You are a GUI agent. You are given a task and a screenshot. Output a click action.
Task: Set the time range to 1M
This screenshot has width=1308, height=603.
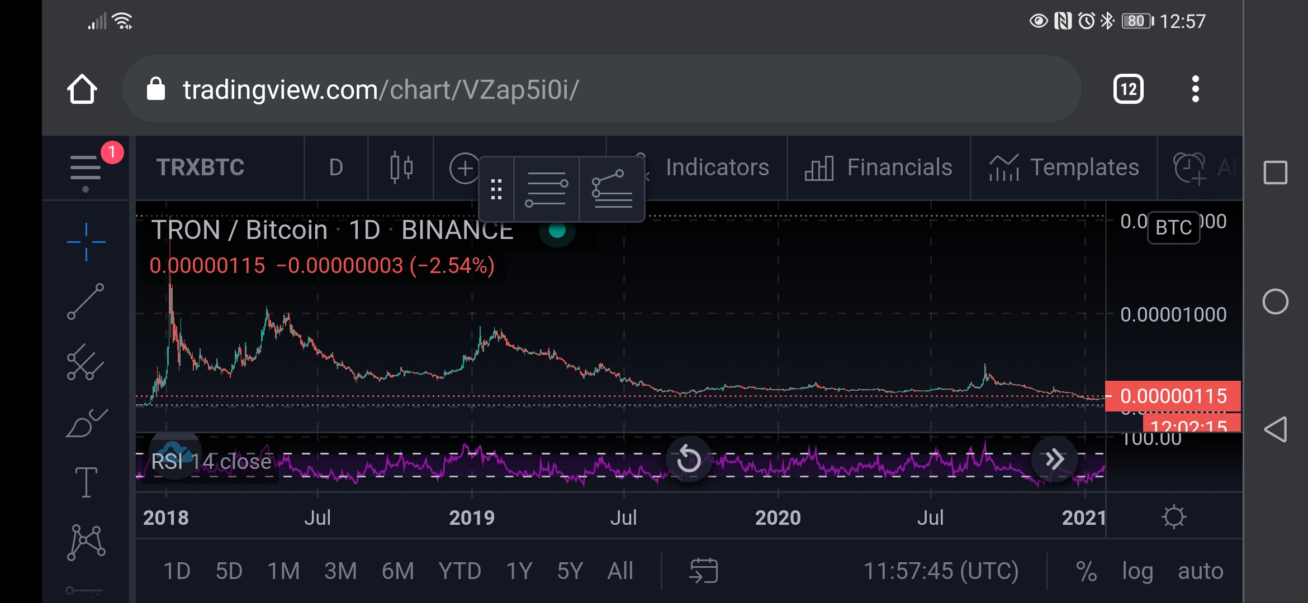[283, 571]
